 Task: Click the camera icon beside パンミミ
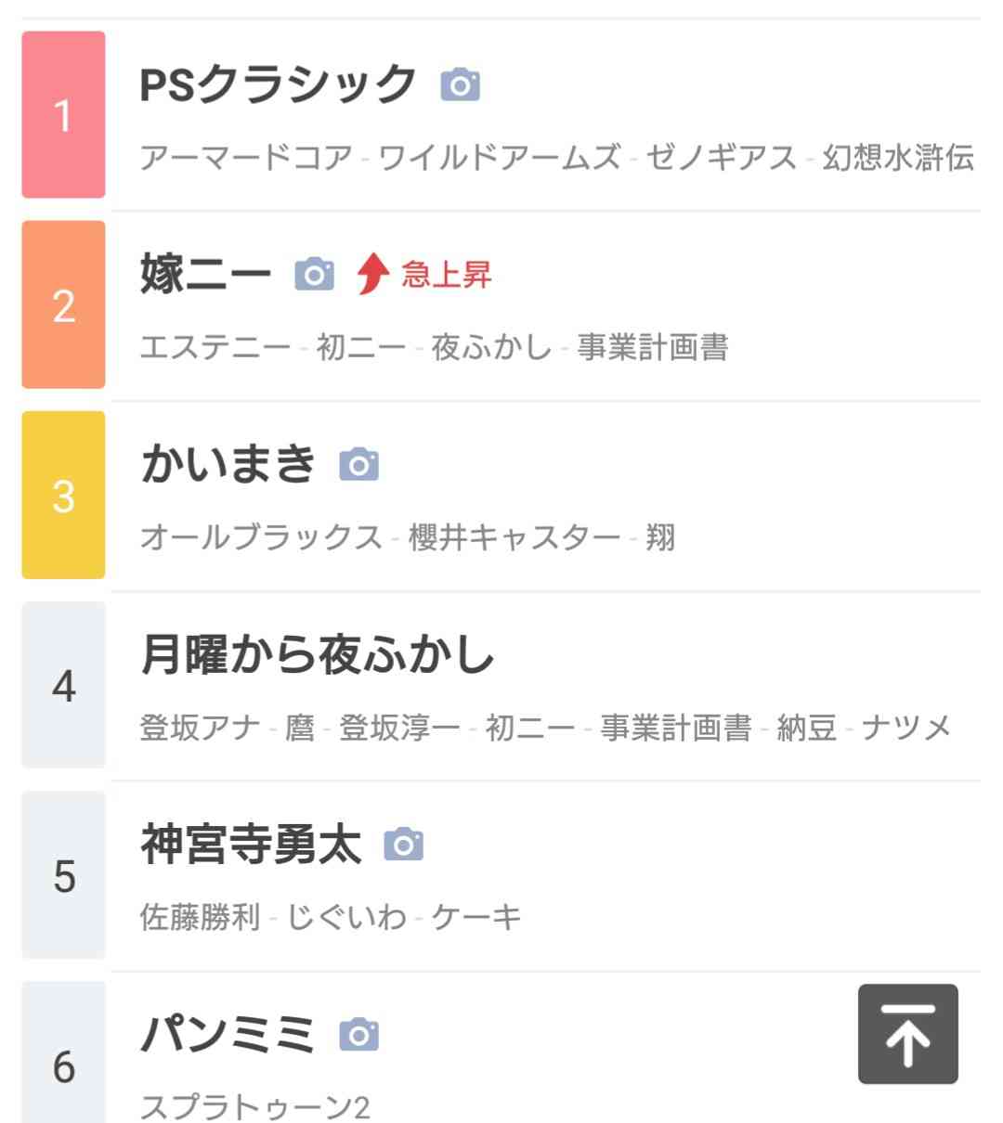pos(358,1034)
